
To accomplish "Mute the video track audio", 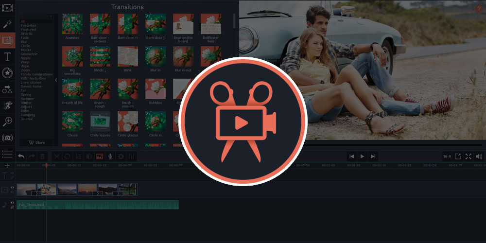I will (x=12, y=192).
